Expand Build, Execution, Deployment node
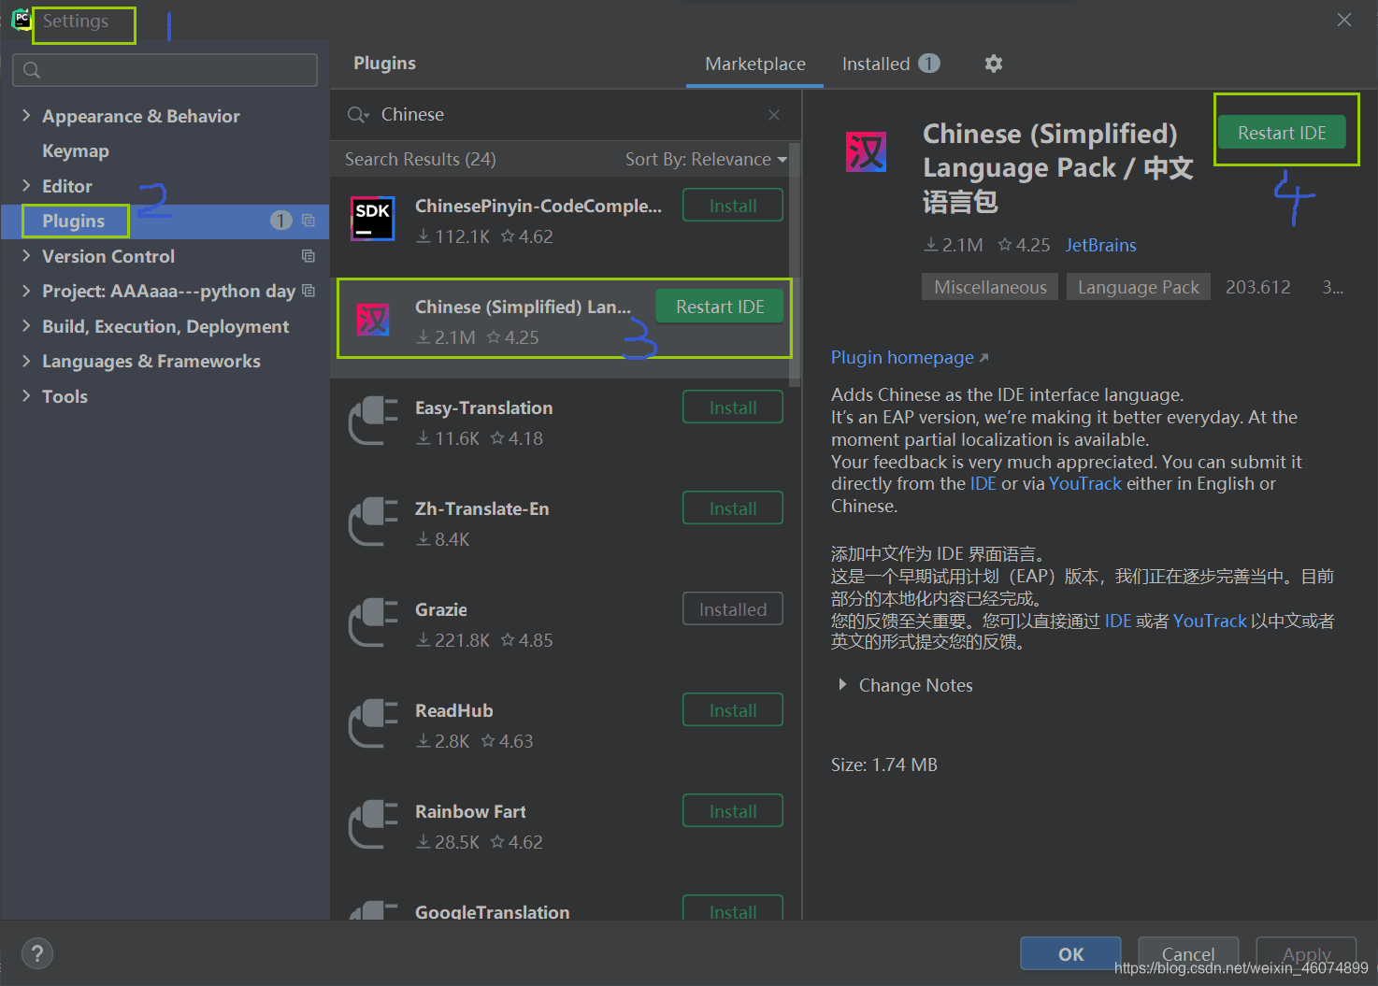The height and width of the screenshot is (986, 1378). (x=26, y=326)
